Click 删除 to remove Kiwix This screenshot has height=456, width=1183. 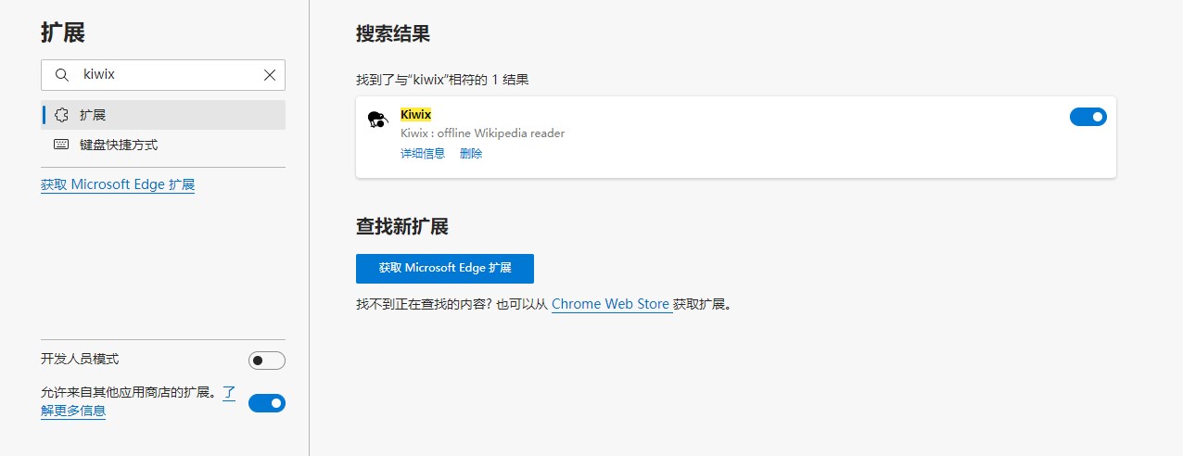[471, 154]
